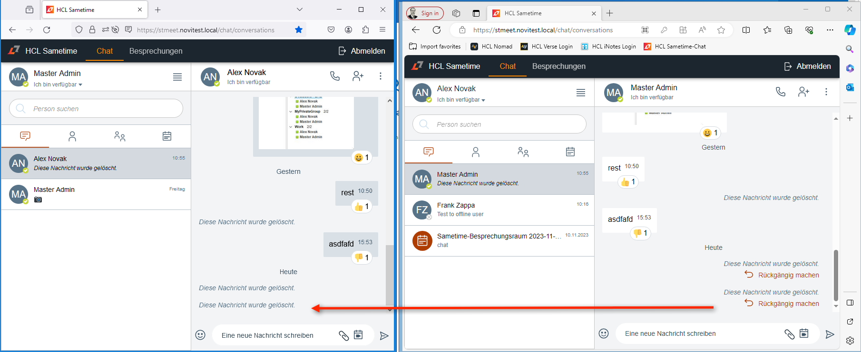Image resolution: width=861 pixels, height=352 pixels.
Task: Open conversations tab icon in right window
Action: pos(429,152)
